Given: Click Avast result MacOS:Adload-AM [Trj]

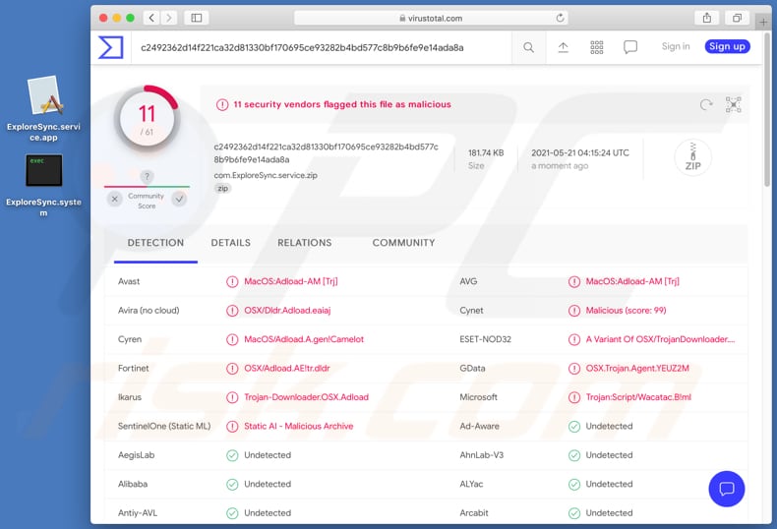Looking at the screenshot, I should [291, 281].
